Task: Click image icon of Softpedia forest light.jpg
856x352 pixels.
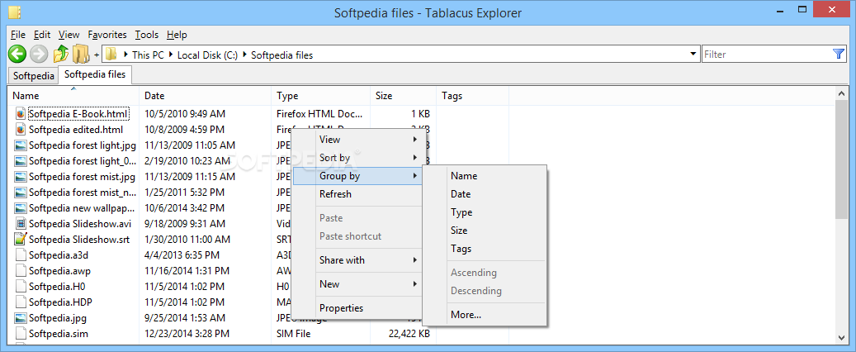Action: click(x=21, y=145)
